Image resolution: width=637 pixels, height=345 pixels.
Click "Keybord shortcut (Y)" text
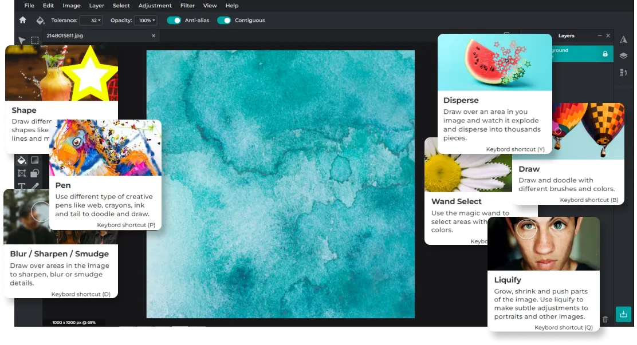point(515,149)
